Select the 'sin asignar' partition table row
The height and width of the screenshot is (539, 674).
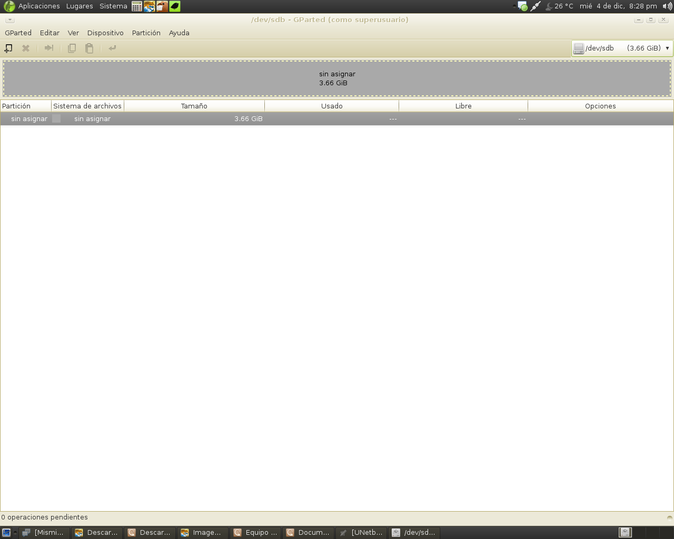(337, 119)
